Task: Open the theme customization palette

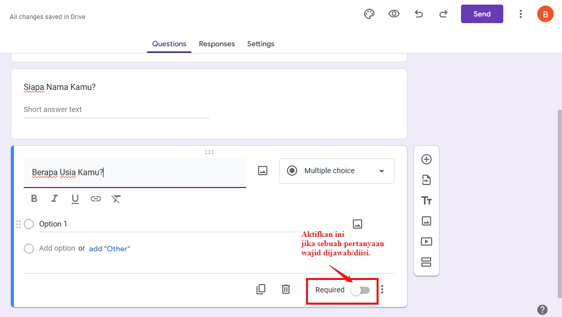Action: pyautogui.click(x=369, y=14)
